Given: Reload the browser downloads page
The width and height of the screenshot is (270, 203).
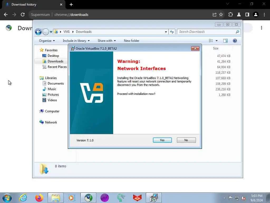Looking at the screenshot, I should click(x=23, y=15).
